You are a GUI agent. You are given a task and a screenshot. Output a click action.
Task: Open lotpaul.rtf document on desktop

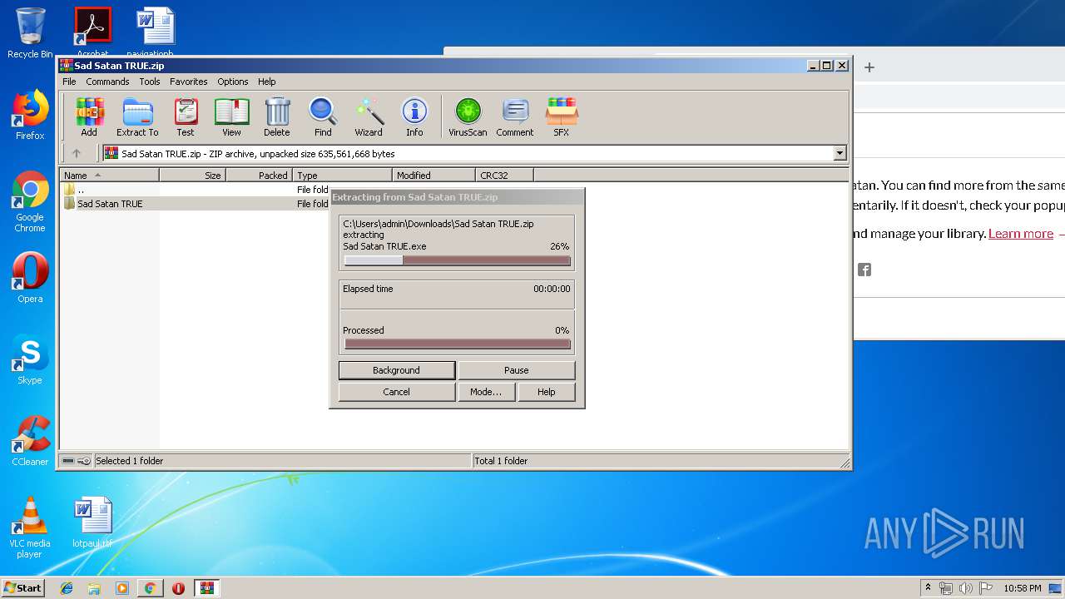(92, 522)
